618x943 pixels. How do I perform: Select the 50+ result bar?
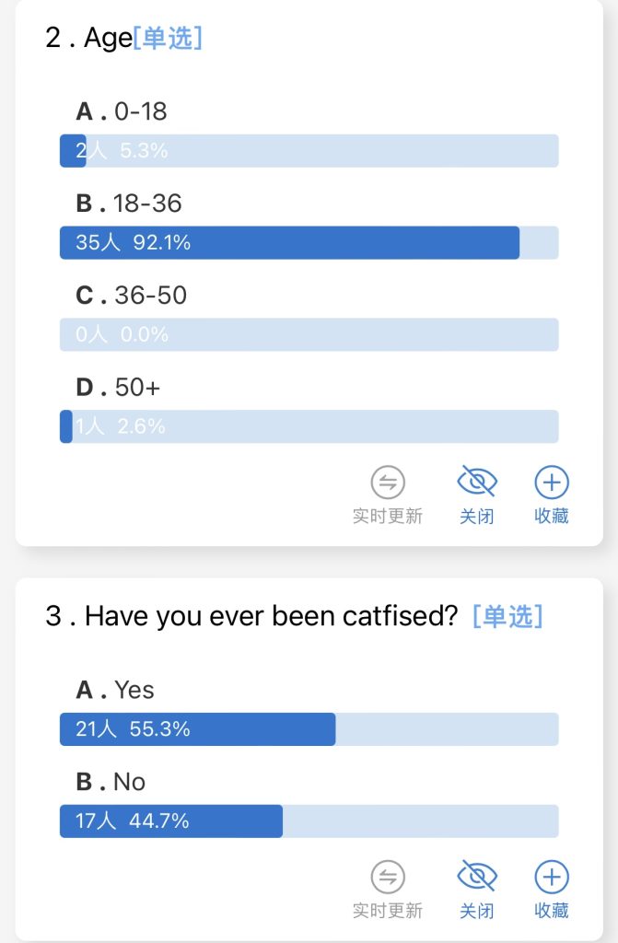pyautogui.click(x=309, y=426)
